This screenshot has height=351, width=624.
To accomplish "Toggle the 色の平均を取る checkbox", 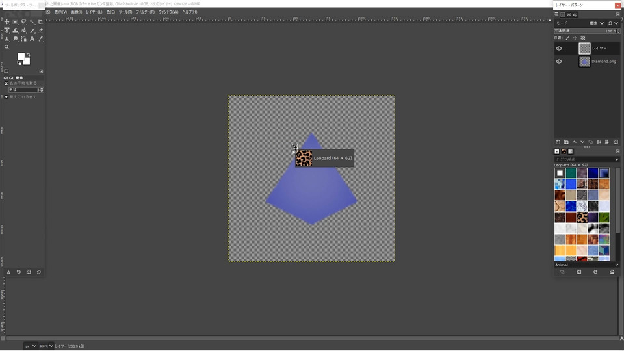I will 6,83.
